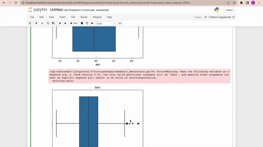Image resolution: width=263 pixels, height=147 pixels.
Task: Open the cell type Code dropdown
Action: 106,24
